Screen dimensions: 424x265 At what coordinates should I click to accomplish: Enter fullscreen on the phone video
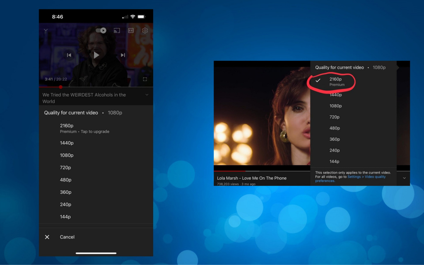pyautogui.click(x=145, y=79)
